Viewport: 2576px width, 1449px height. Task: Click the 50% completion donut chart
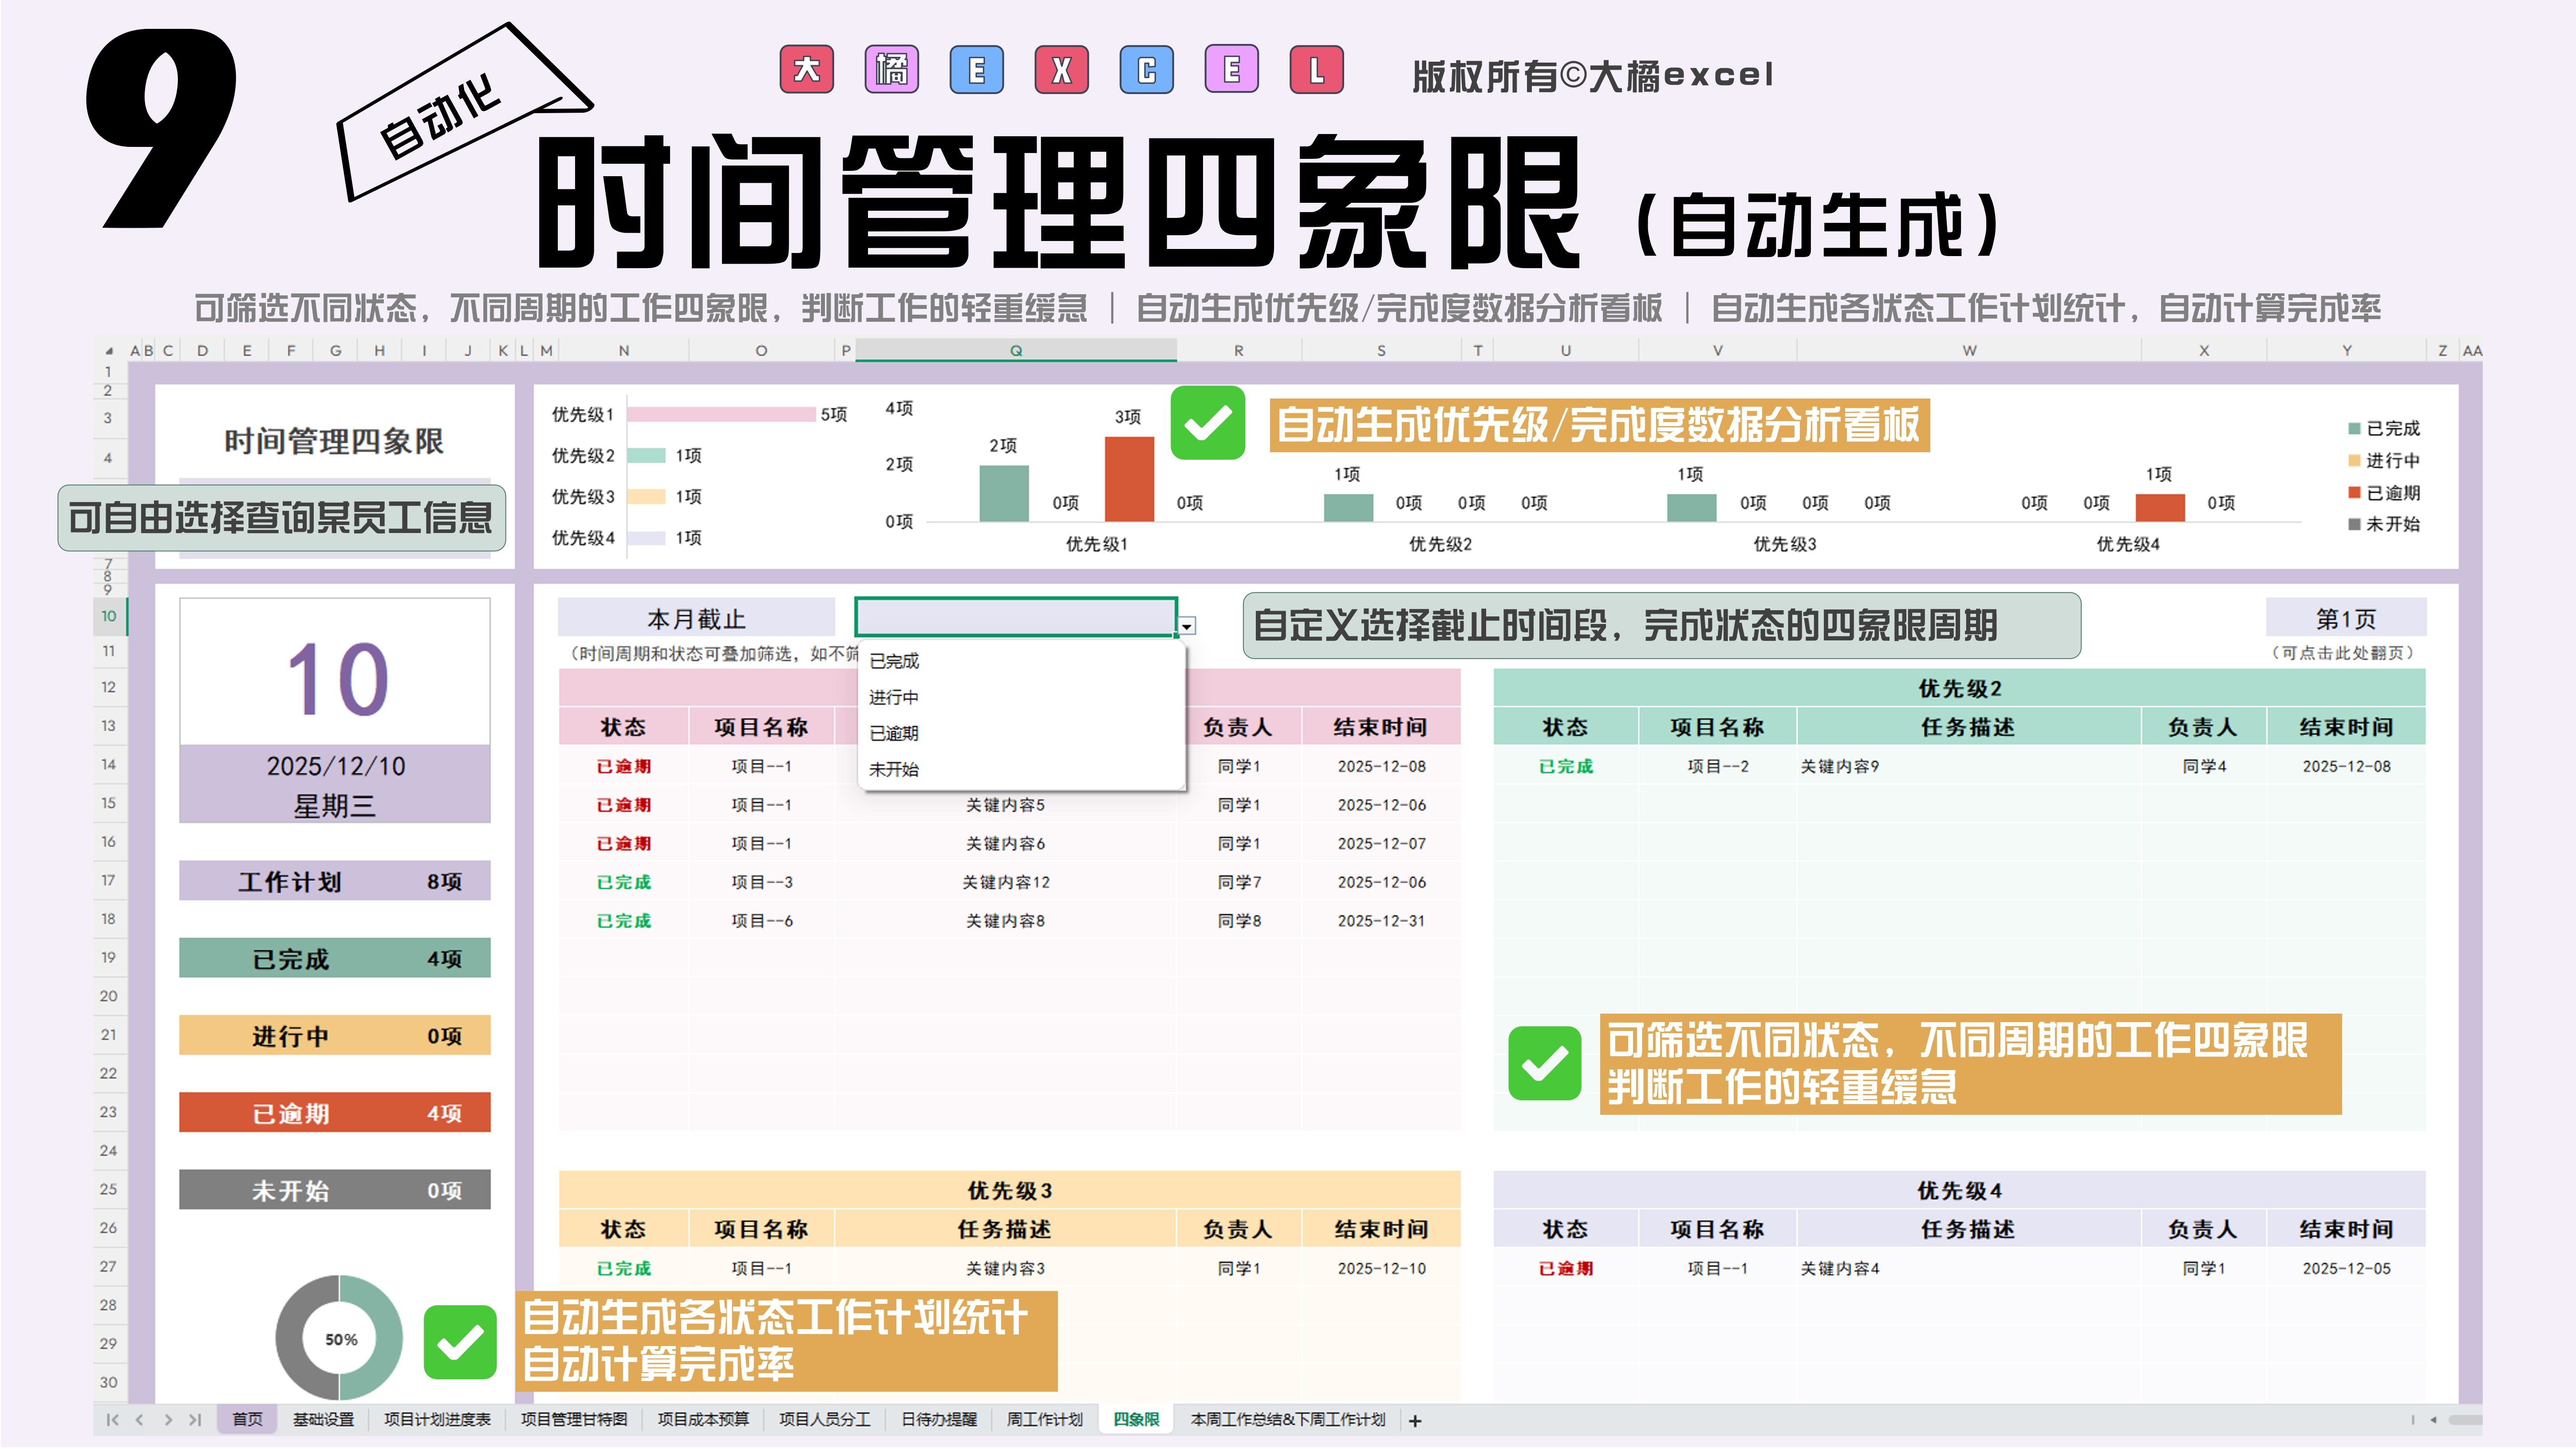[340, 1338]
